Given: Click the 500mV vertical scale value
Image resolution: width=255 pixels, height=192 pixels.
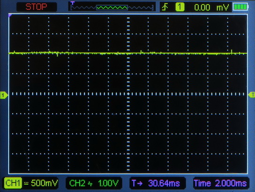Looking at the screenshot, I should (x=44, y=183).
